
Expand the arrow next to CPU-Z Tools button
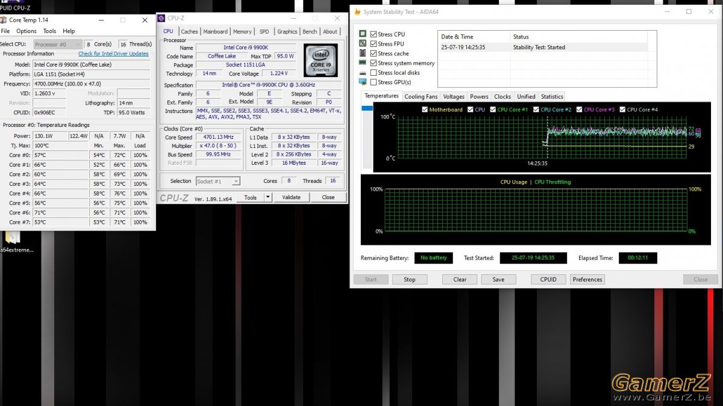coord(268,197)
